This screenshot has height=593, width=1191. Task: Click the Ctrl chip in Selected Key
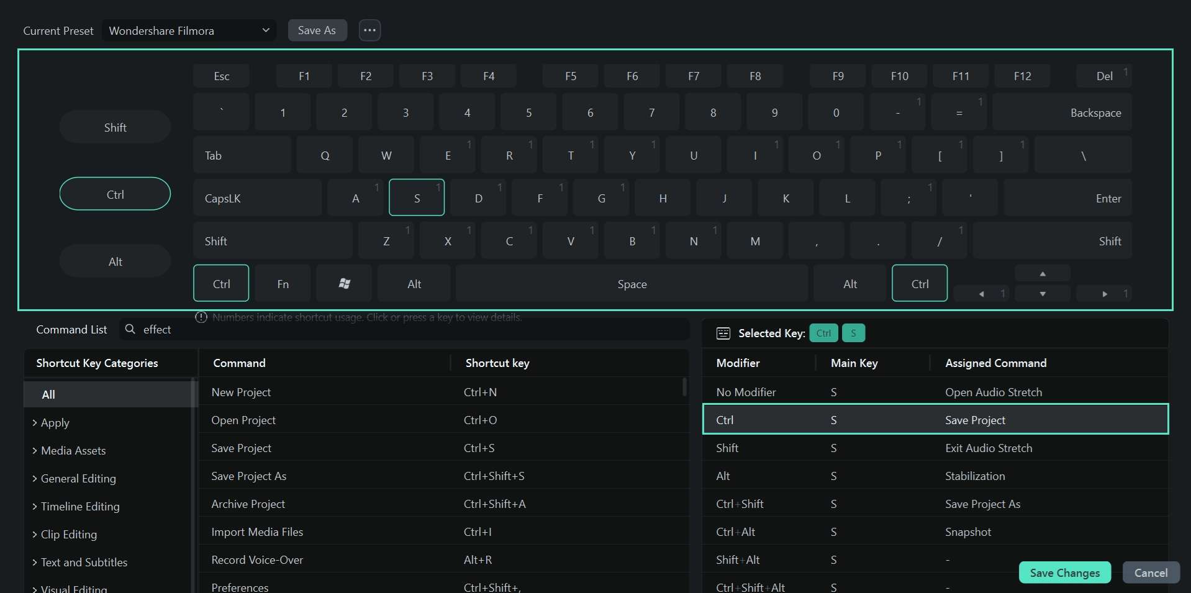[823, 333]
